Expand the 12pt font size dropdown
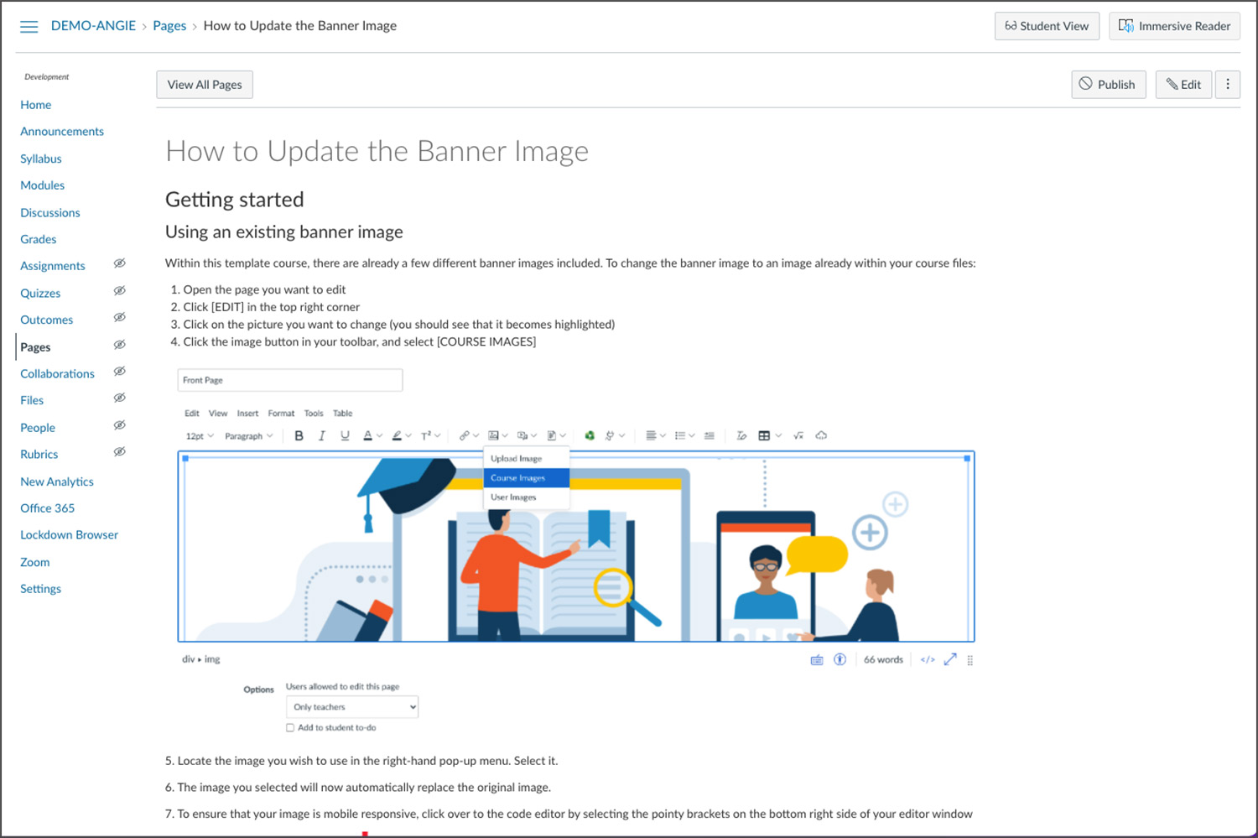Screen dimensions: 1258x838 pos(200,436)
